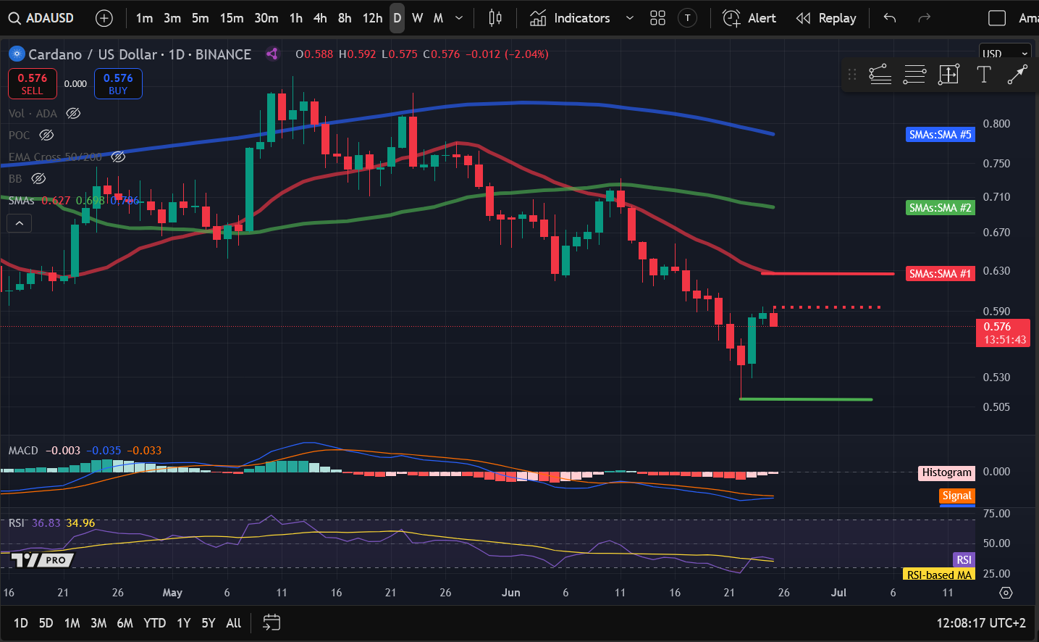
Task: Click the Histogram label on MACD pane
Action: (947, 473)
